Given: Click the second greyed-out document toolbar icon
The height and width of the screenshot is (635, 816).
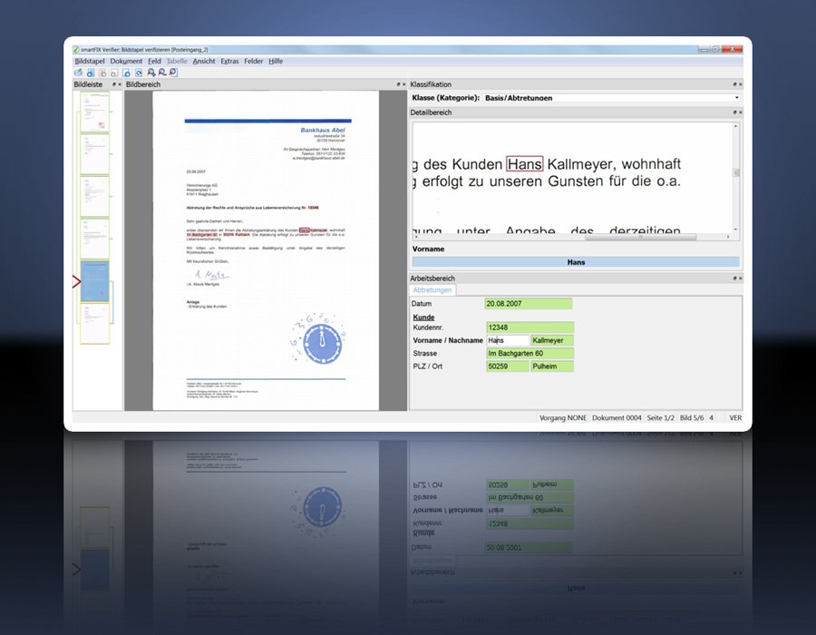Looking at the screenshot, I should [x=114, y=73].
